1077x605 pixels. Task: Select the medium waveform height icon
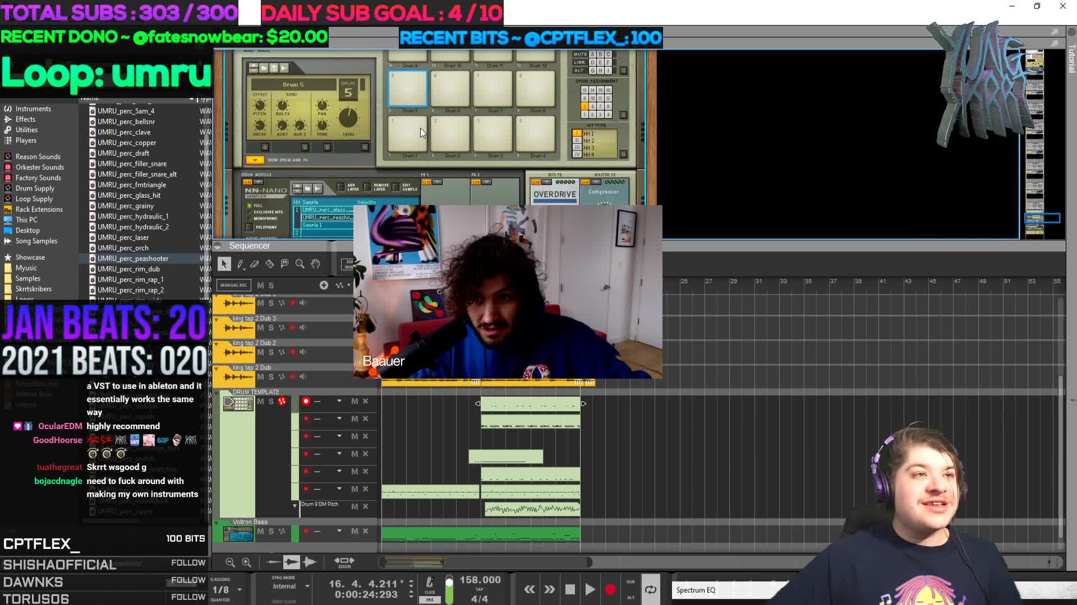coord(291,561)
